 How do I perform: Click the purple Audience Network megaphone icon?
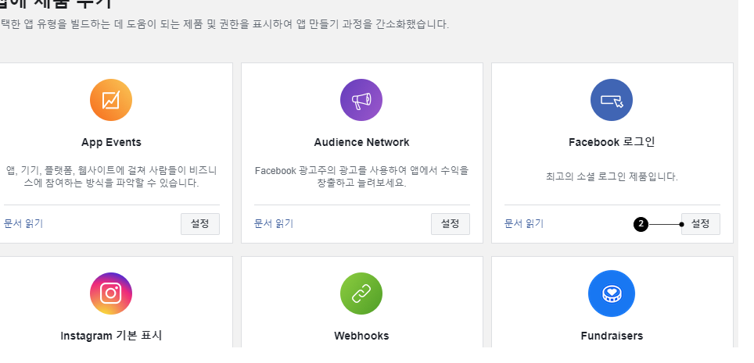pyautogui.click(x=361, y=100)
